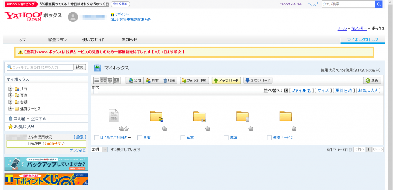Click the favorite star under the document file
Screen dimensions: 393x190
126,129
